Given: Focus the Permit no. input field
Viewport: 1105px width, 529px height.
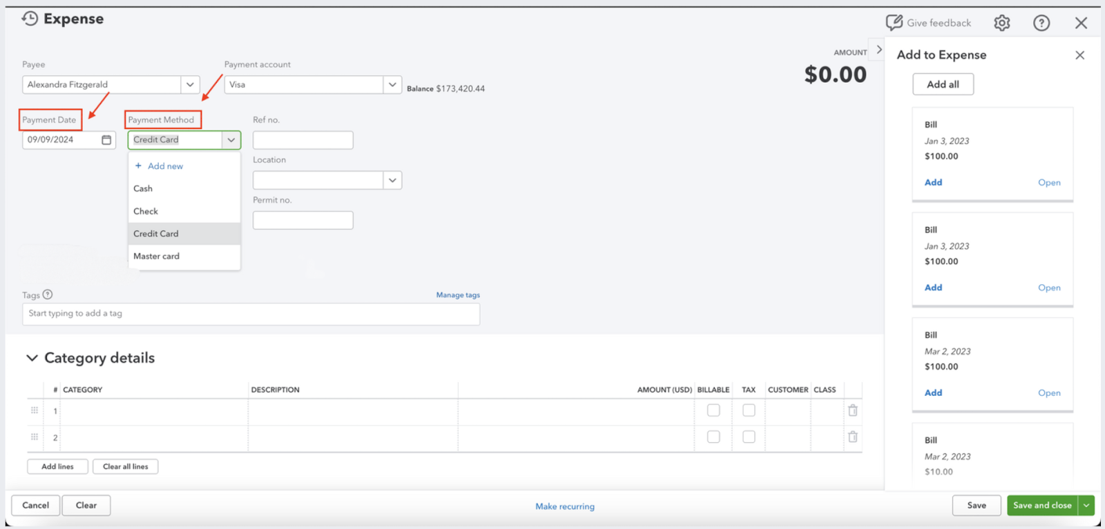Looking at the screenshot, I should click(303, 220).
